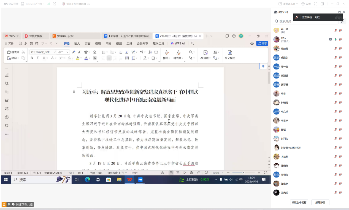Click the blue 分享 share button
Screen dimensions: 349x210
click(x=262, y=44)
